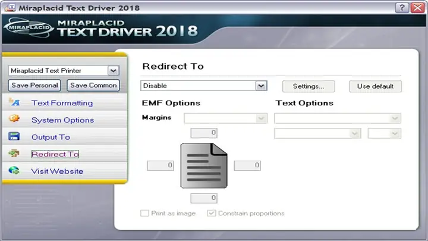
Task: Click the Save Common button
Action: click(x=93, y=85)
